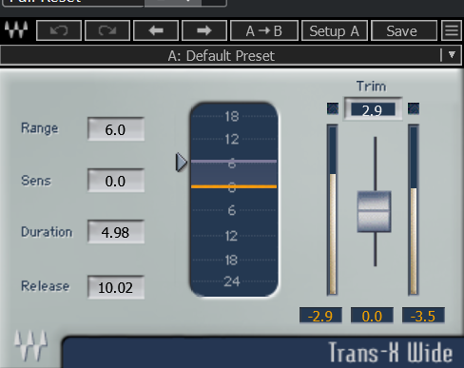Click the left output level meter
The width and height of the screenshot is (464, 368).
point(333,210)
